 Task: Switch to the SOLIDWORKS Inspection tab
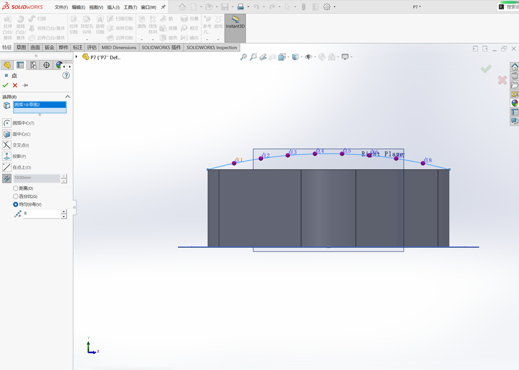click(x=212, y=48)
